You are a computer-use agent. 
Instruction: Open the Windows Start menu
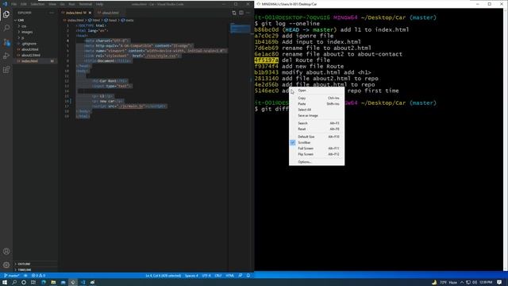coord(5,283)
